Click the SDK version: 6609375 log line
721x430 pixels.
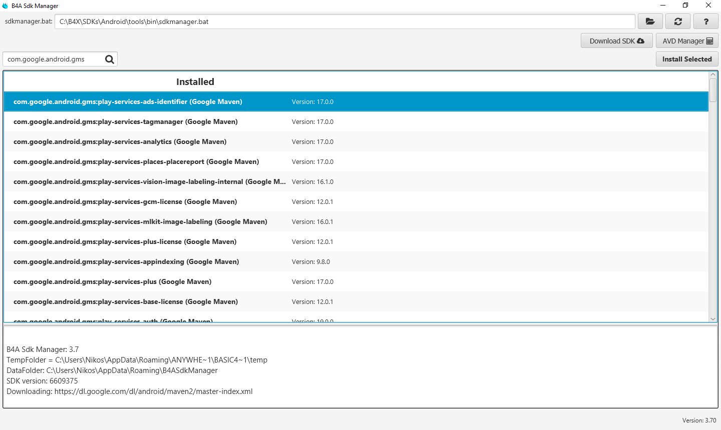(42, 381)
